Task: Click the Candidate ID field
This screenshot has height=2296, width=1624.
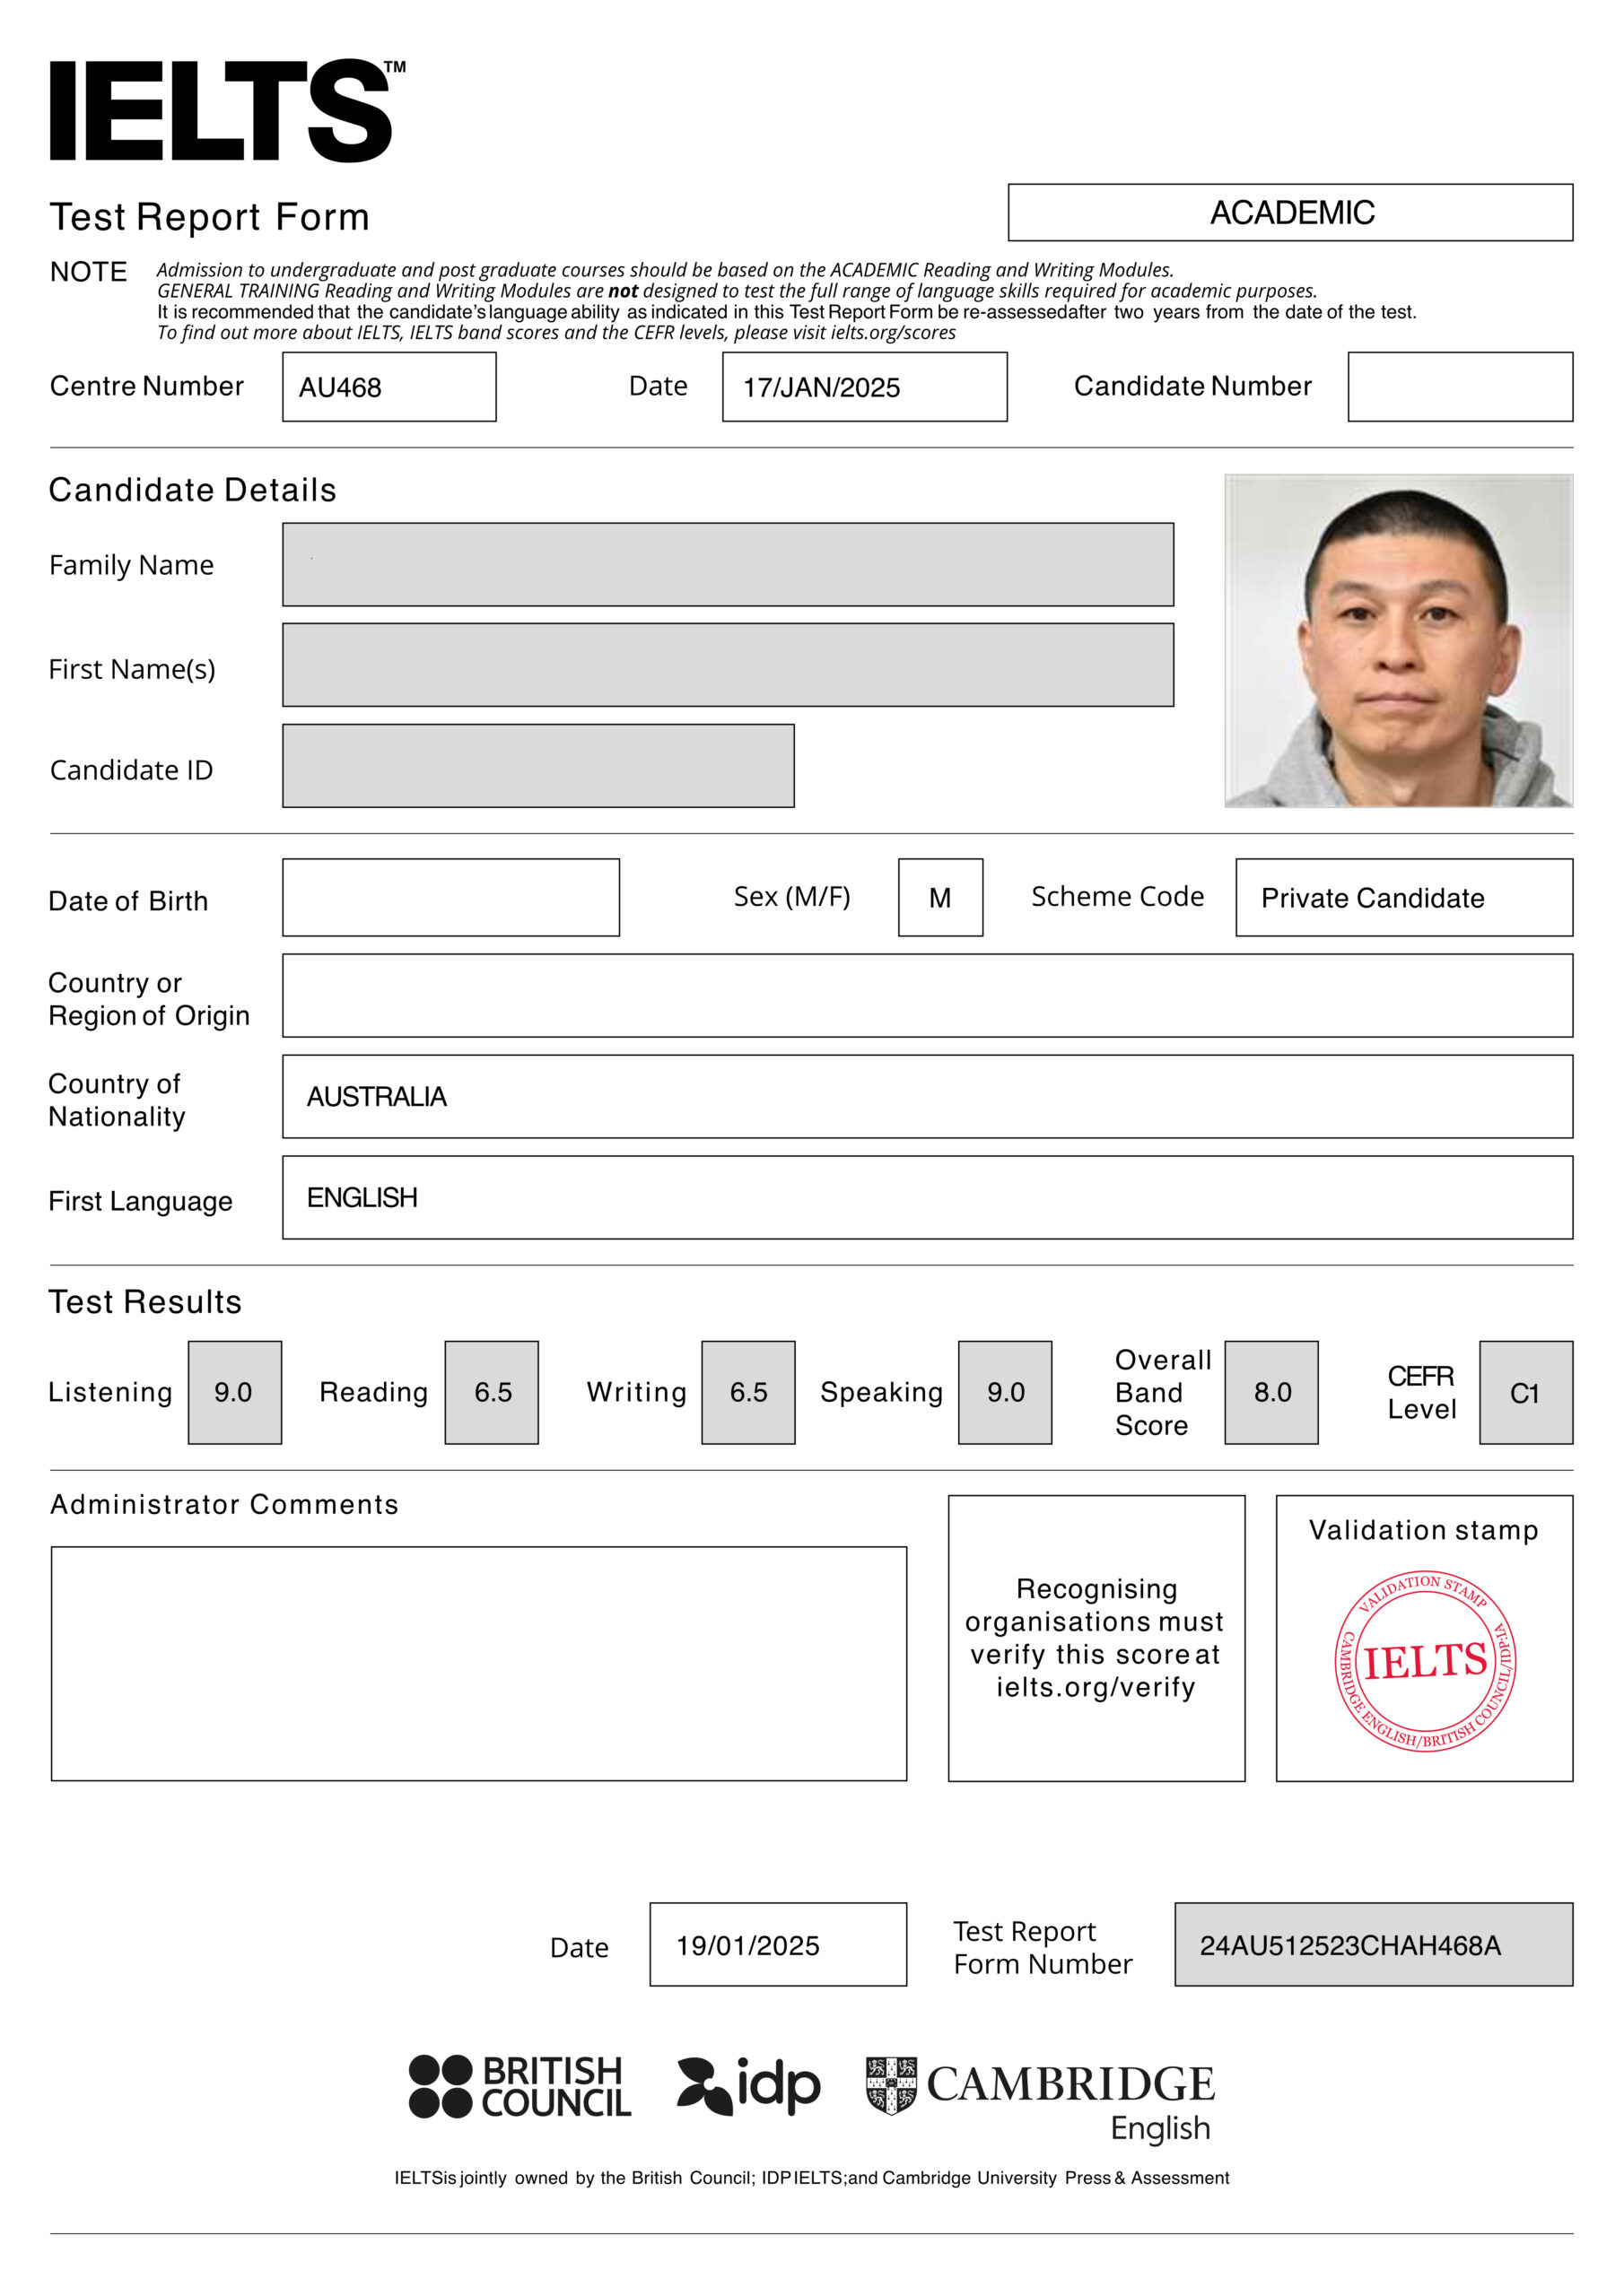Action: (538, 766)
